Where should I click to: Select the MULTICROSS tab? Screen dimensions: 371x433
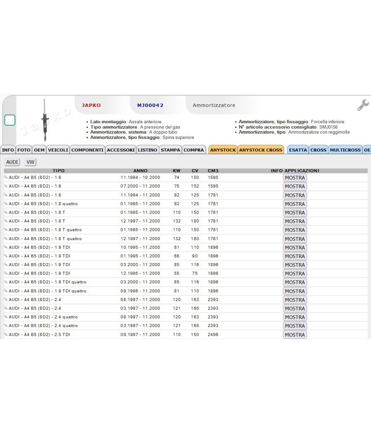click(x=345, y=150)
